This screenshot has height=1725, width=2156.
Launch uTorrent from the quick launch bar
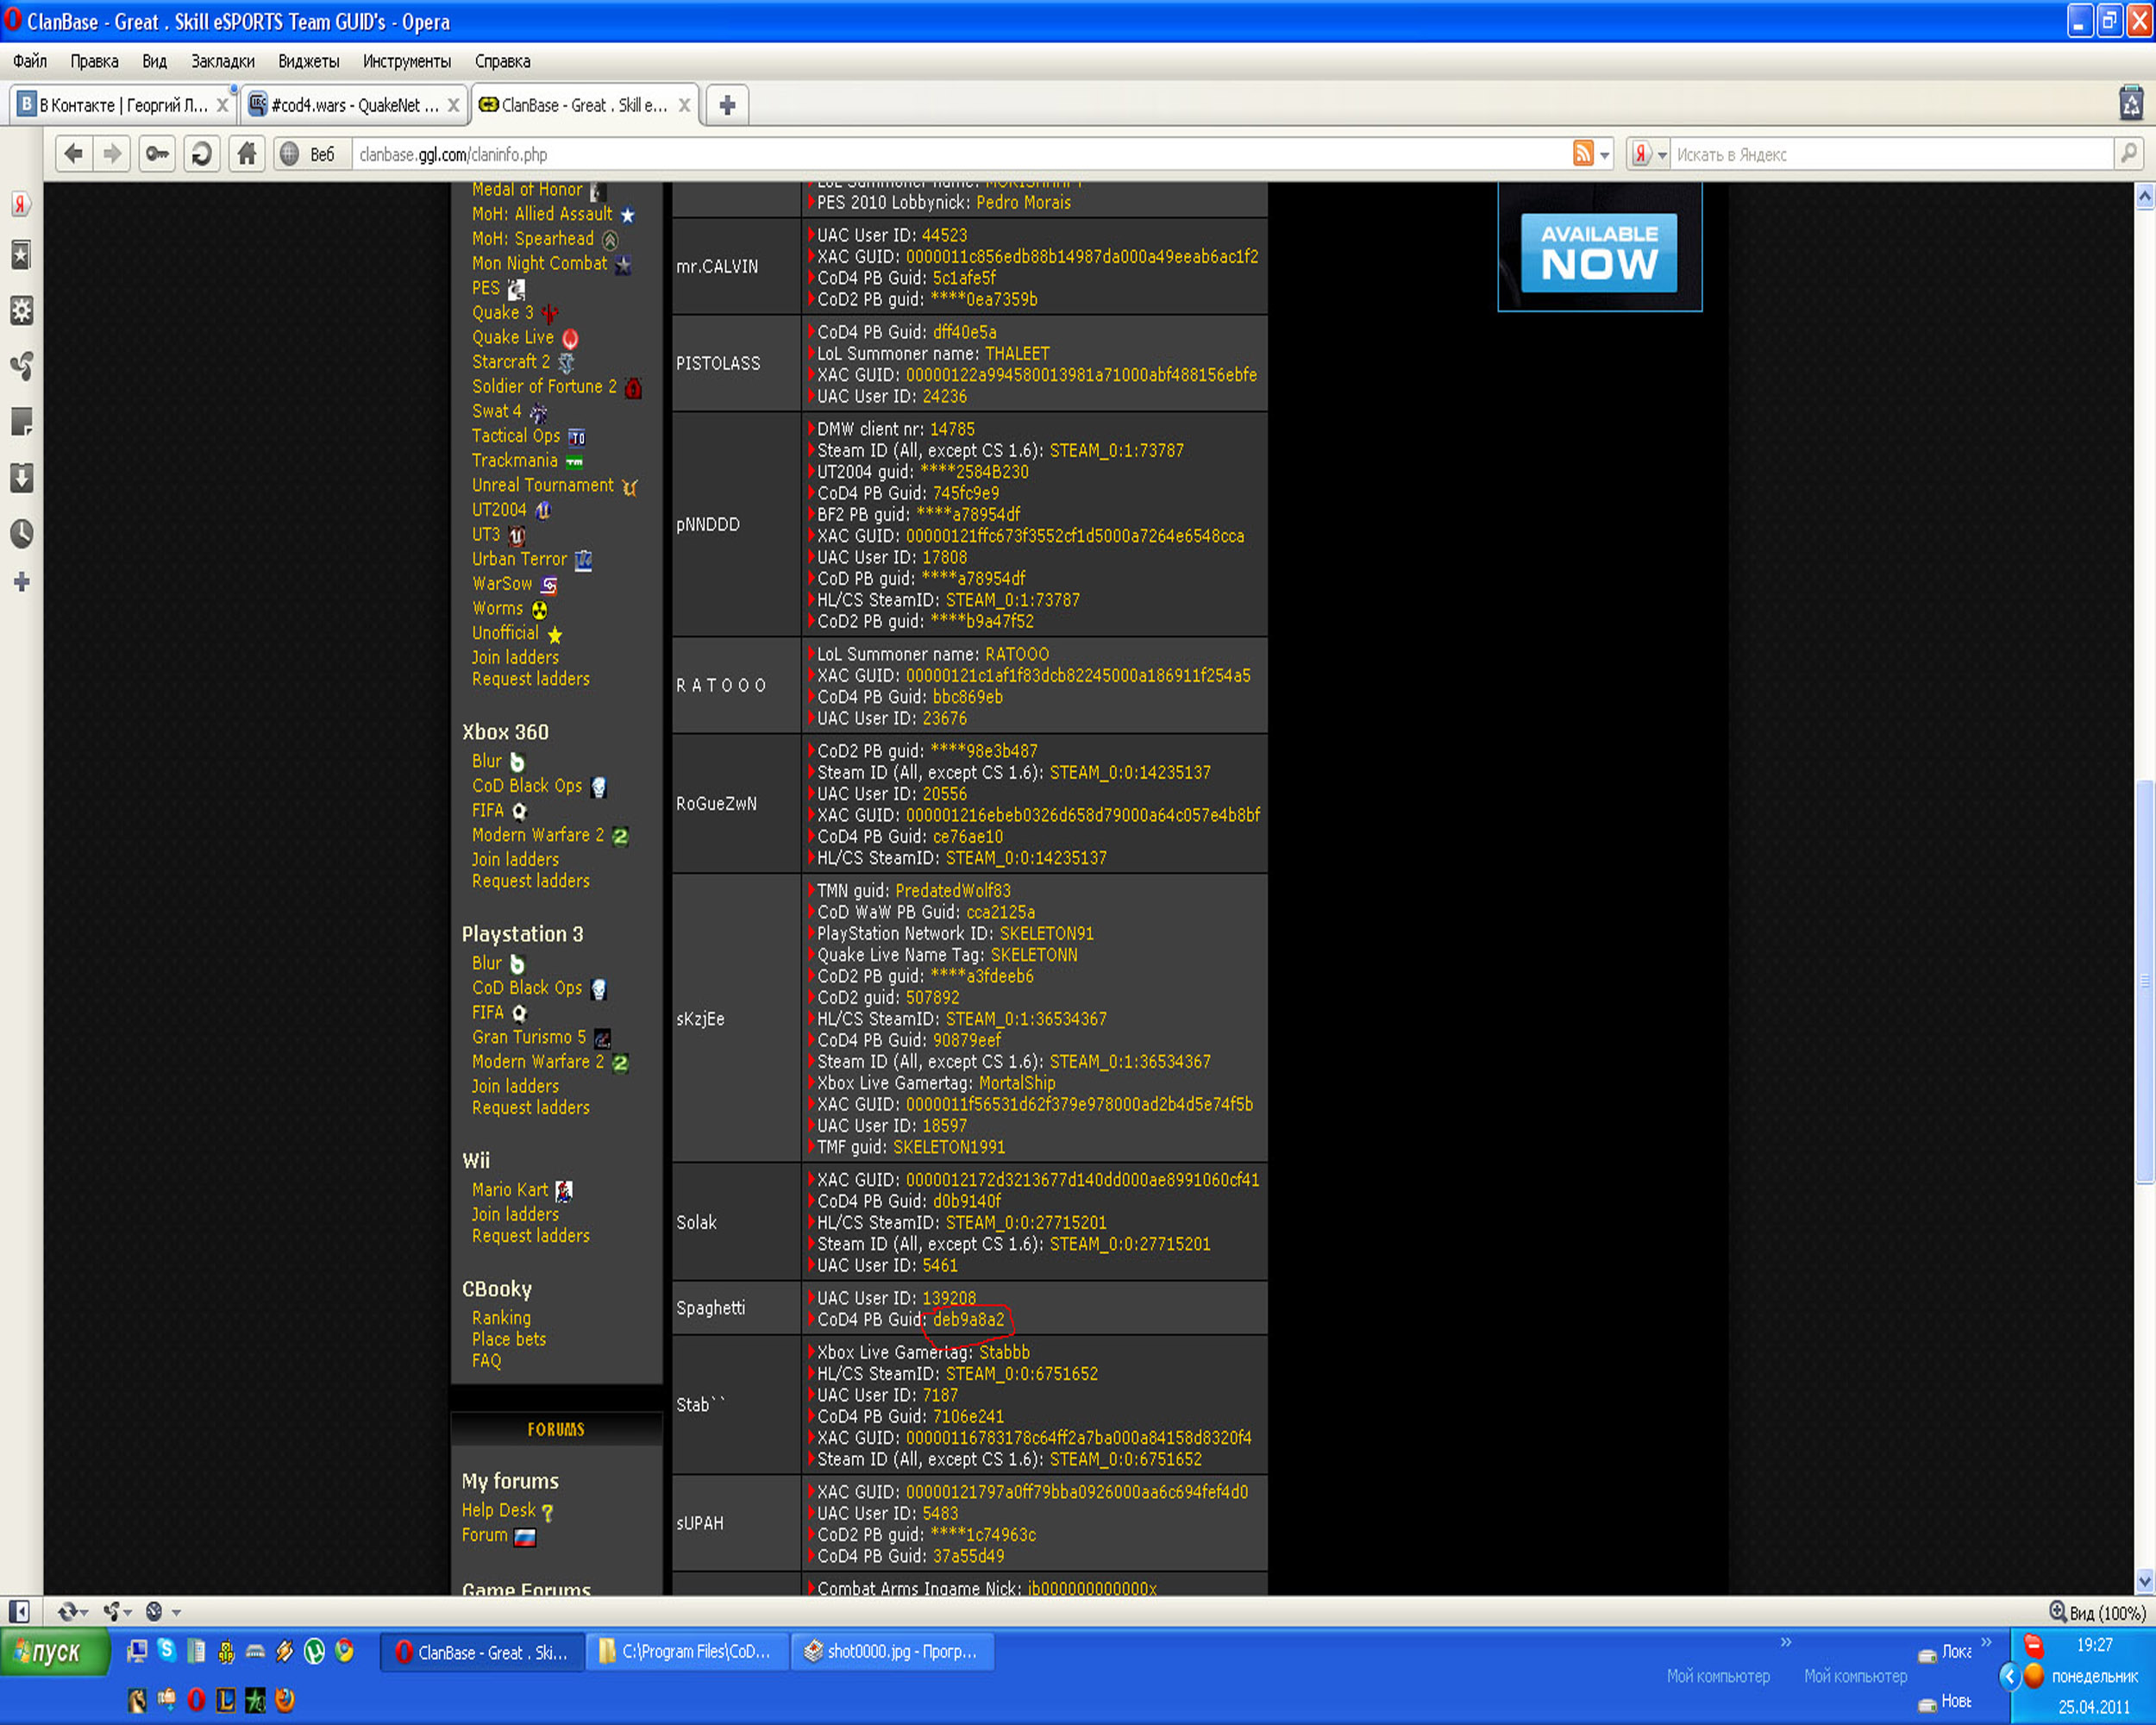point(314,1652)
